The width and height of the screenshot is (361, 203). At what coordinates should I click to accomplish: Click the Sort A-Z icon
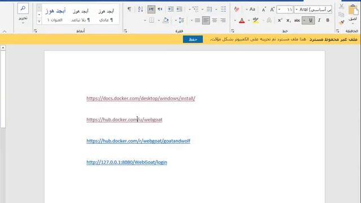(140, 9)
